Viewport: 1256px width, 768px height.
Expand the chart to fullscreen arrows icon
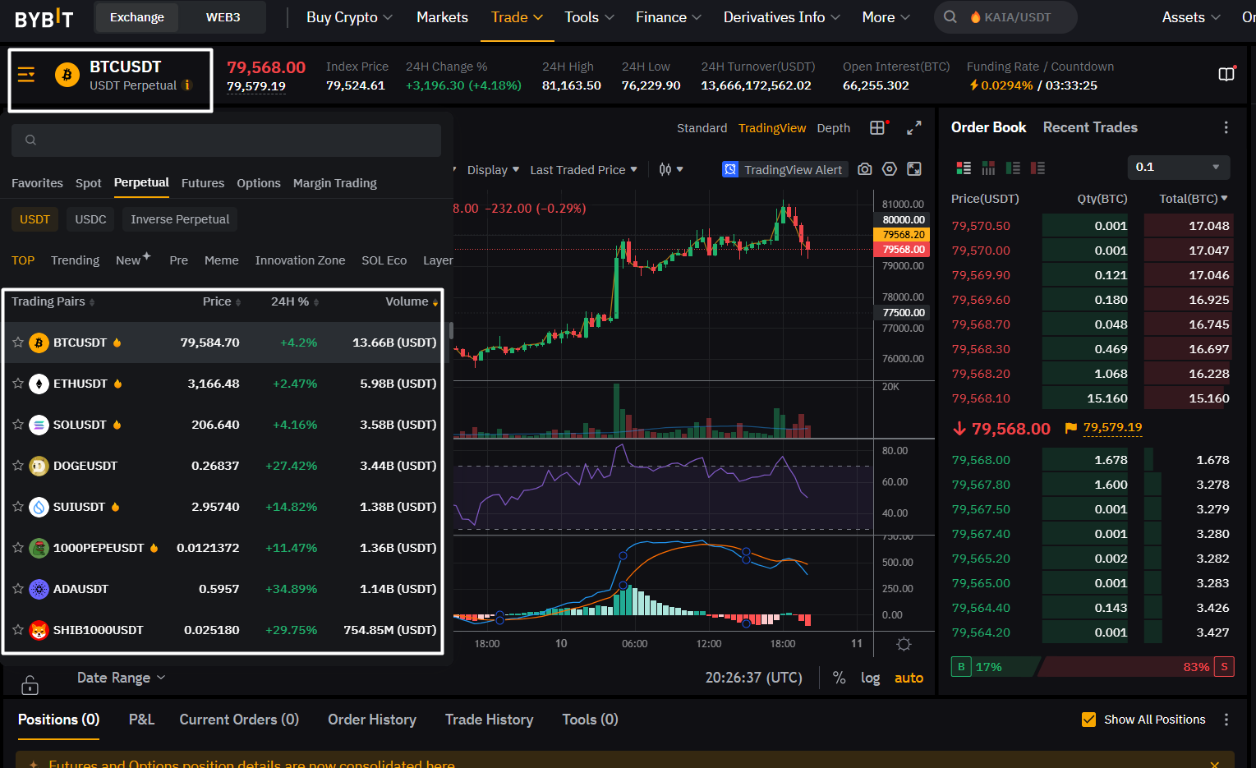pos(913,128)
